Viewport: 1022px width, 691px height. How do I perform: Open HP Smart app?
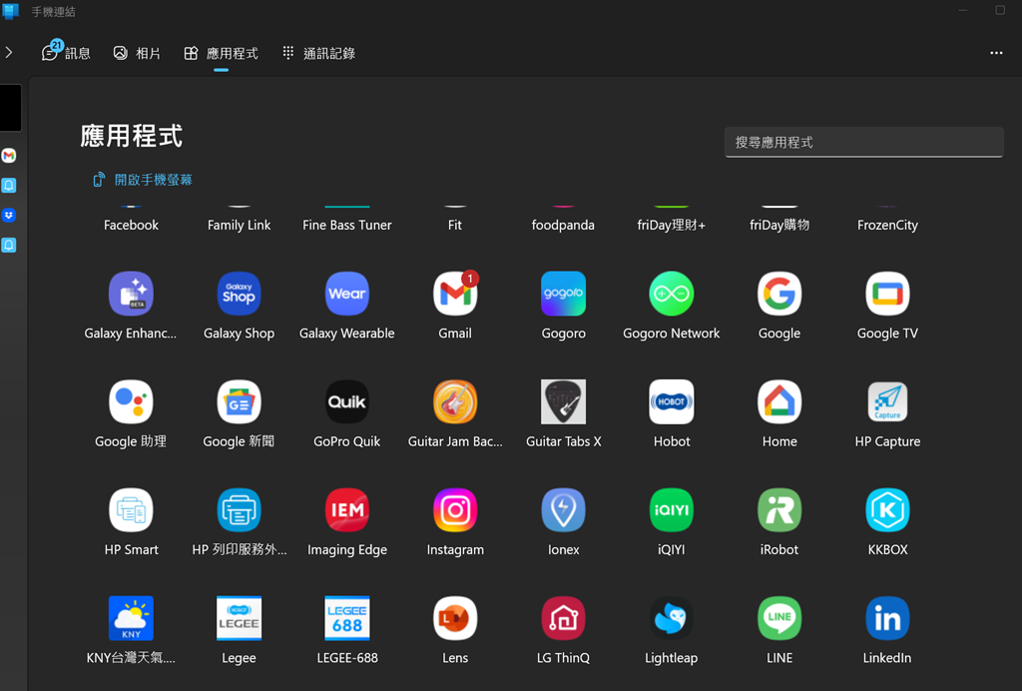[131, 510]
